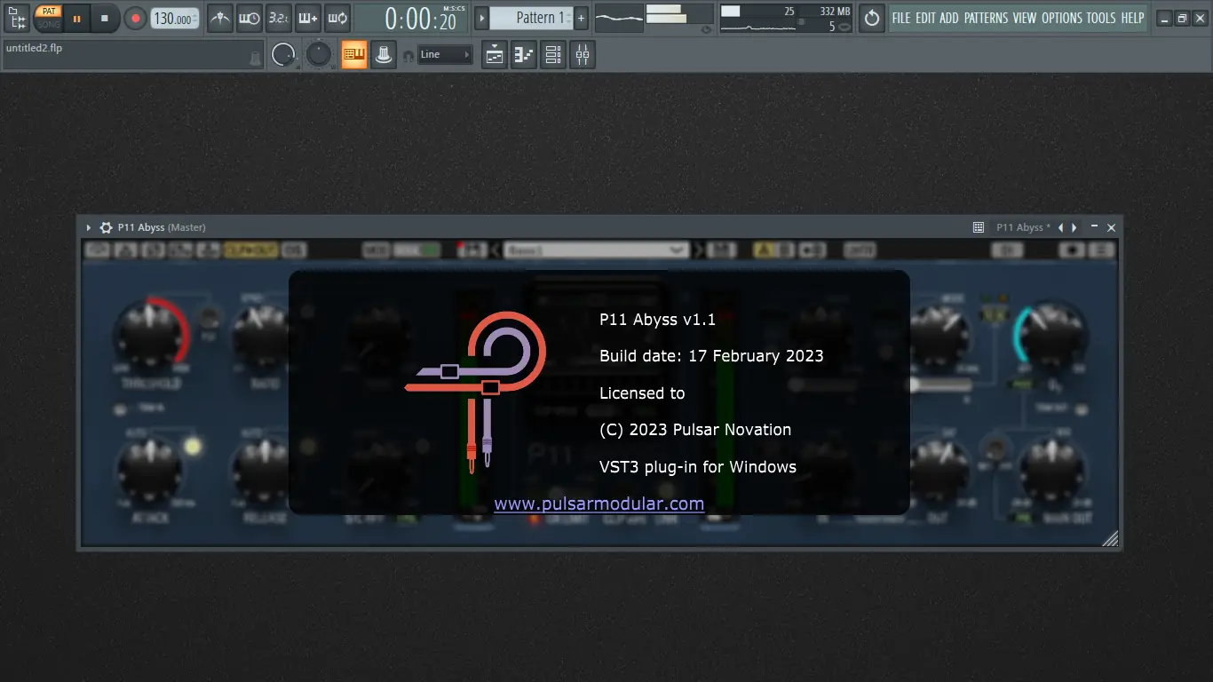
Task: Toggle typing keyboard to piano icon
Action: click(x=354, y=55)
